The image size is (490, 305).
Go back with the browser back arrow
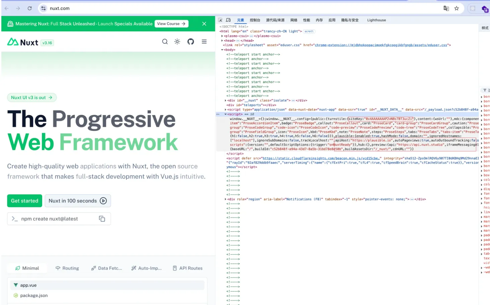tap(7, 8)
